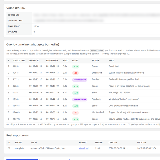Click the +.20 badge in row 4
Screen dimensions: 160x160
click(x=76, y=86)
